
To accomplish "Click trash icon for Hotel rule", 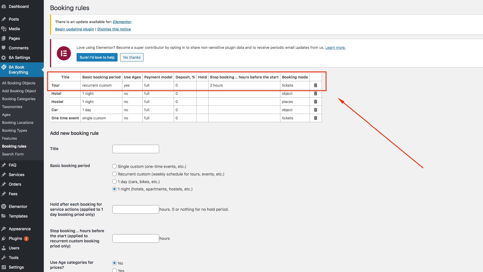I will click(x=315, y=93).
